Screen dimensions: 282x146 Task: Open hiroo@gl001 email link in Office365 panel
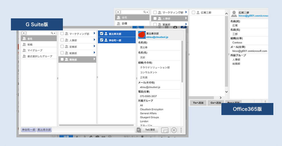[x=253, y=16]
